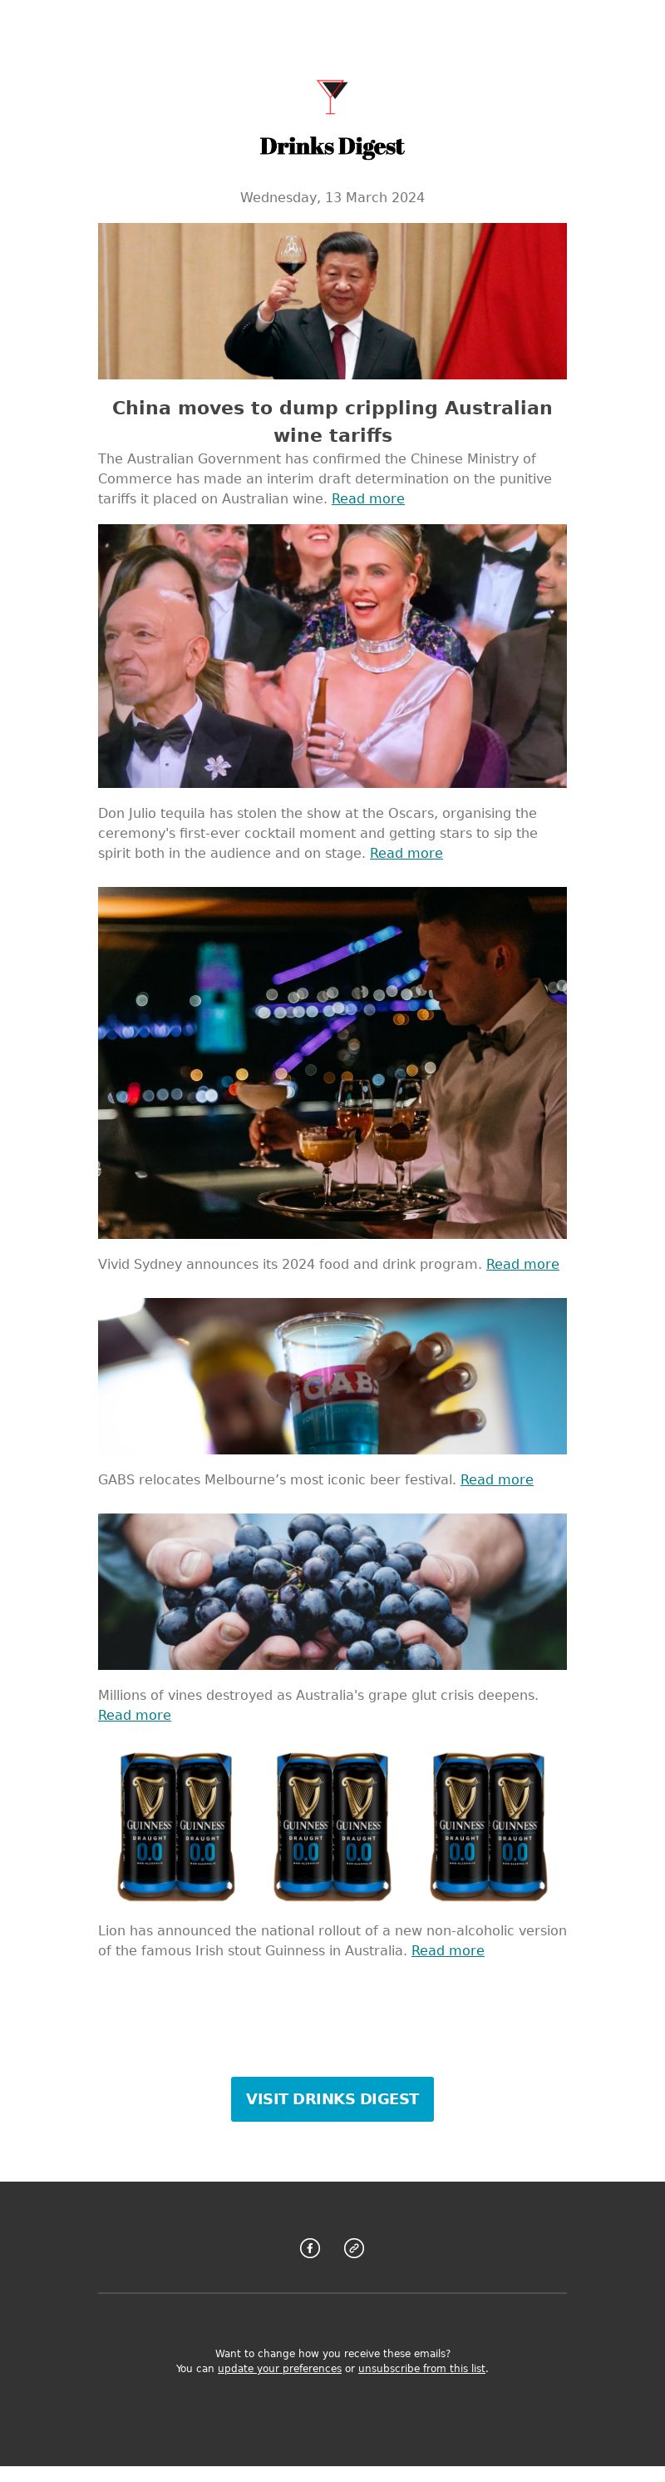The height and width of the screenshot is (2482, 665).
Task: Click update your preferences link
Action: pos(279,2368)
